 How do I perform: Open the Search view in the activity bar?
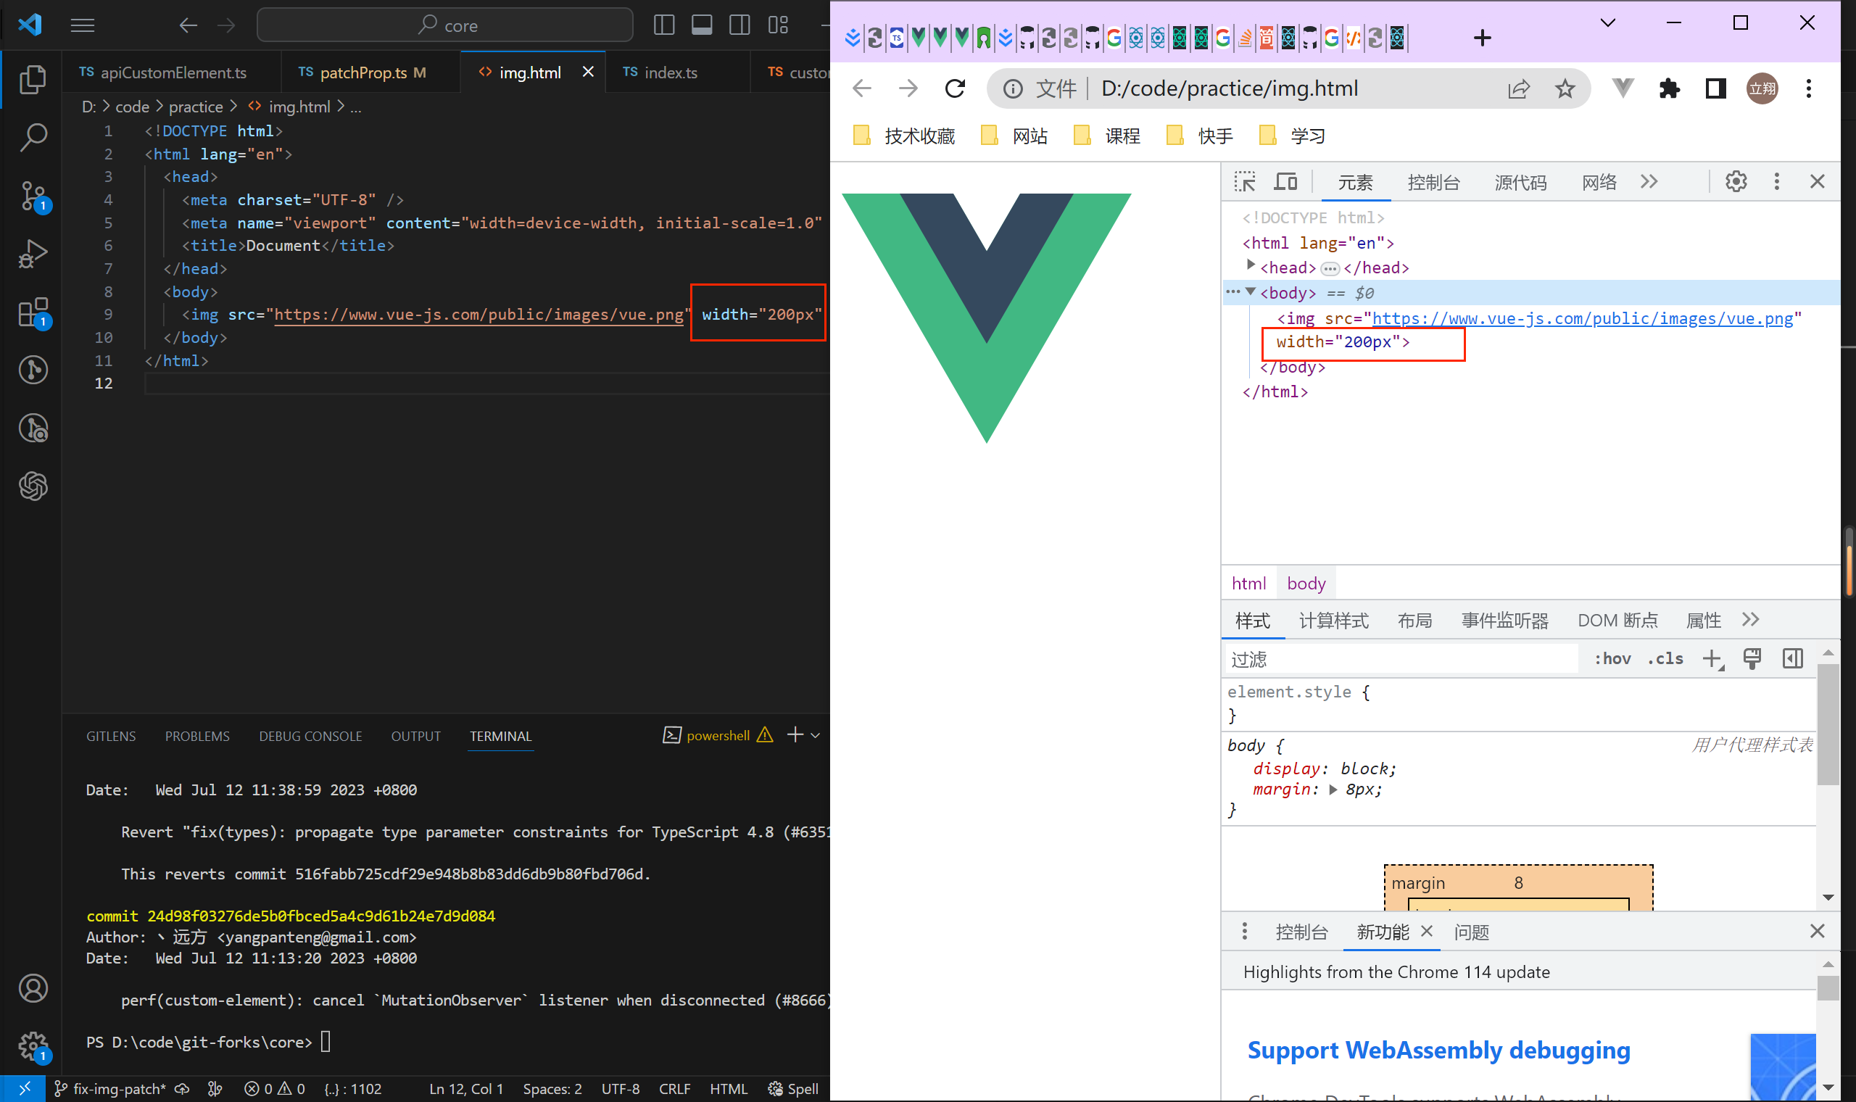pos(32,137)
